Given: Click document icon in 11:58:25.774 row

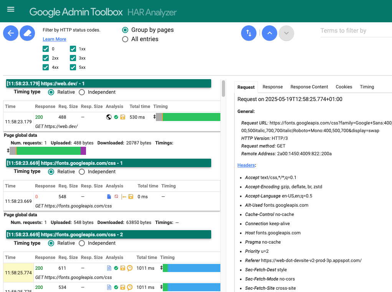Looking at the screenshot, I should [x=109, y=268].
